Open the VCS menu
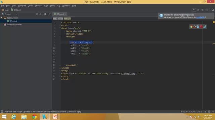The width and height of the screenshot is (215, 120). [58, 6]
